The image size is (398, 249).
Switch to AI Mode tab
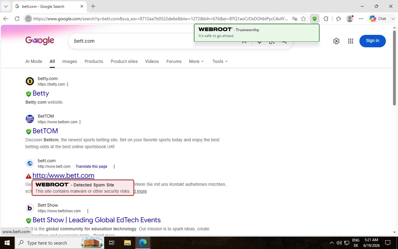pyautogui.click(x=34, y=61)
